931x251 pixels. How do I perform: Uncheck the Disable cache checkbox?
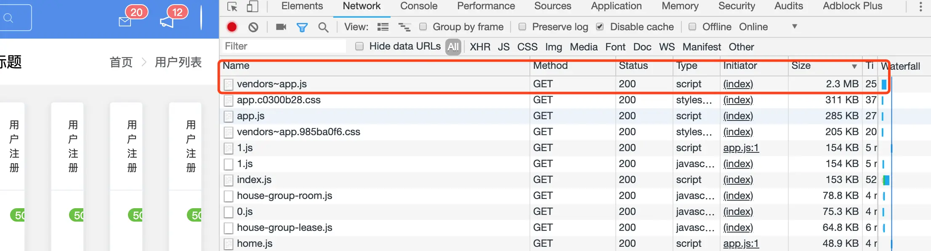(x=600, y=26)
